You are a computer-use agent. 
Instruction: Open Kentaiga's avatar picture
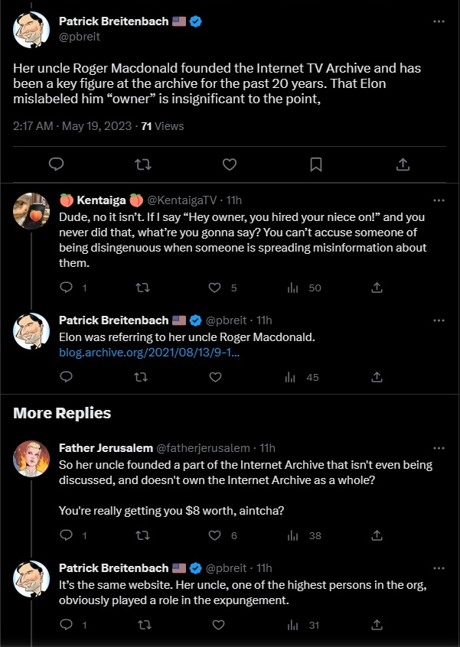pyautogui.click(x=31, y=211)
